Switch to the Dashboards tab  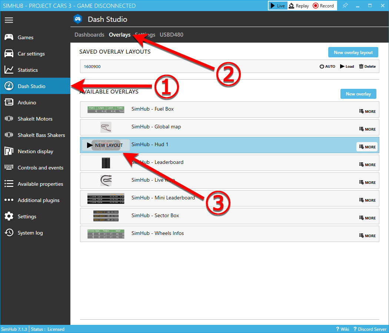tap(89, 35)
